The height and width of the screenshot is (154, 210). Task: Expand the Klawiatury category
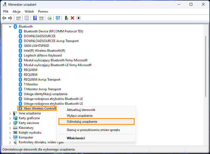pyautogui.click(x=10, y=128)
